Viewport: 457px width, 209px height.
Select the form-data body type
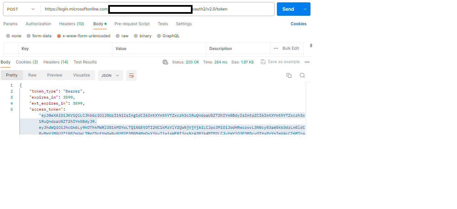click(x=42, y=36)
